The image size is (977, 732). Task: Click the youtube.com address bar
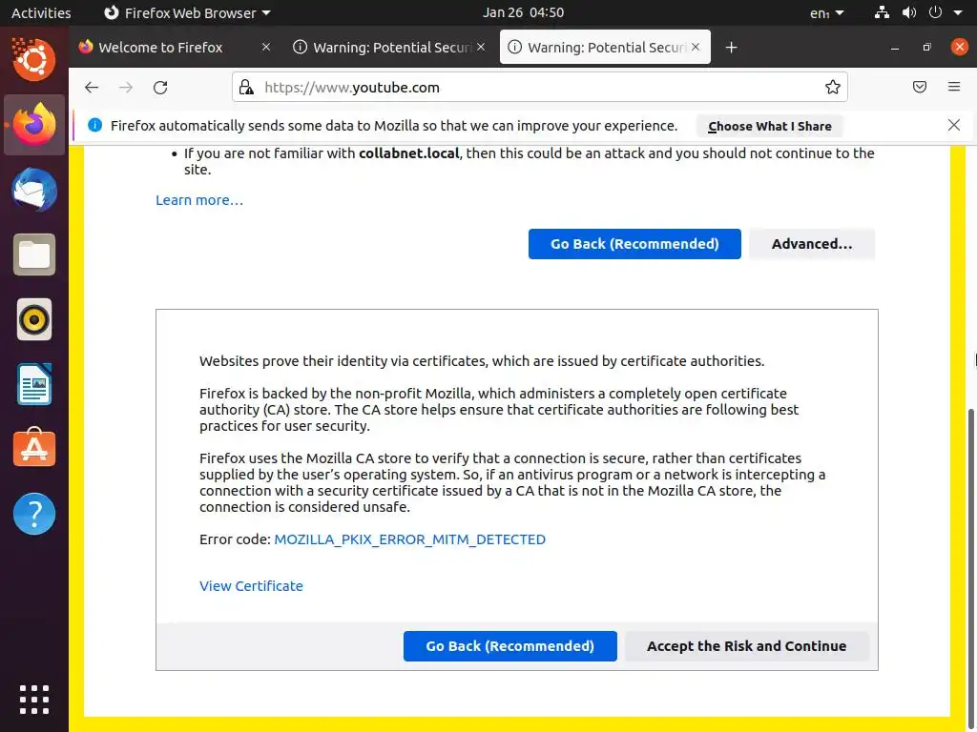coord(540,87)
